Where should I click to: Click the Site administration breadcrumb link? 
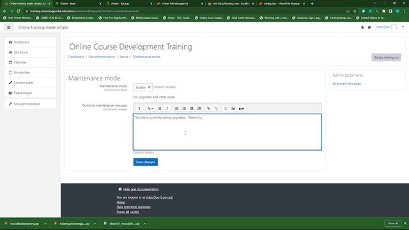(x=102, y=57)
